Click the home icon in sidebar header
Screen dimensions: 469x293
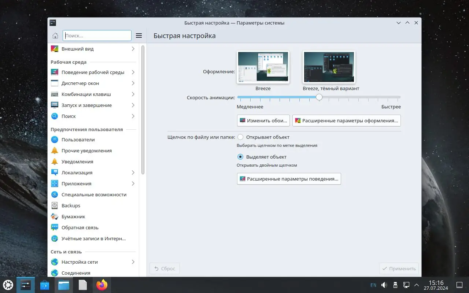coord(55,36)
